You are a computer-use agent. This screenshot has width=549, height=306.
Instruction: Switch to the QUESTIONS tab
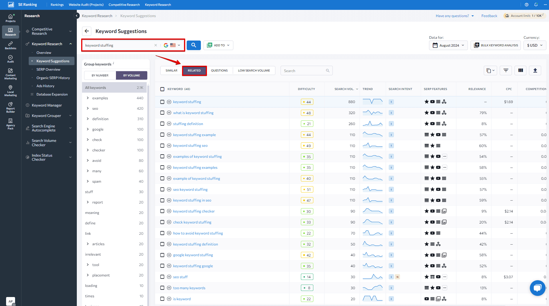tap(219, 70)
